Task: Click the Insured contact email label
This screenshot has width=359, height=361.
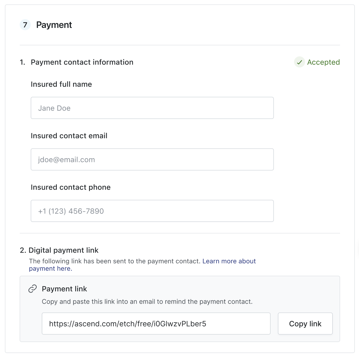Action: click(x=69, y=136)
